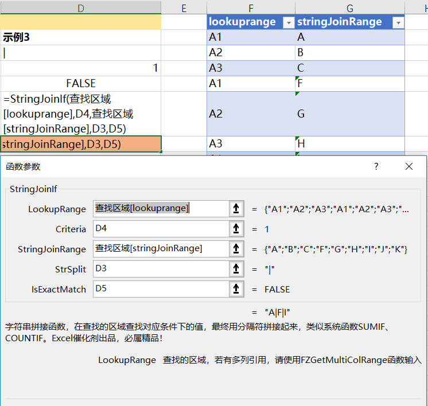Select column G header
The image size is (428, 406).
click(349, 7)
